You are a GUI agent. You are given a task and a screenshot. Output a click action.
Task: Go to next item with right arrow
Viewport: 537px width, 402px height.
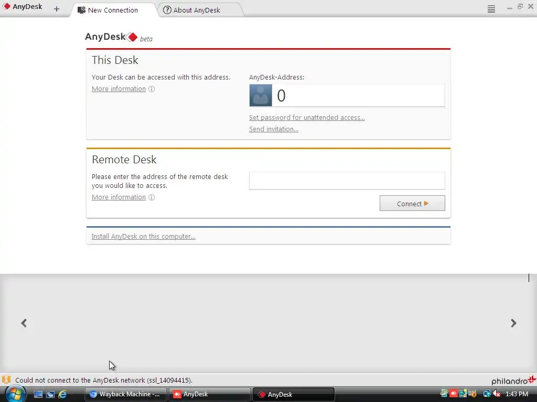(513, 323)
